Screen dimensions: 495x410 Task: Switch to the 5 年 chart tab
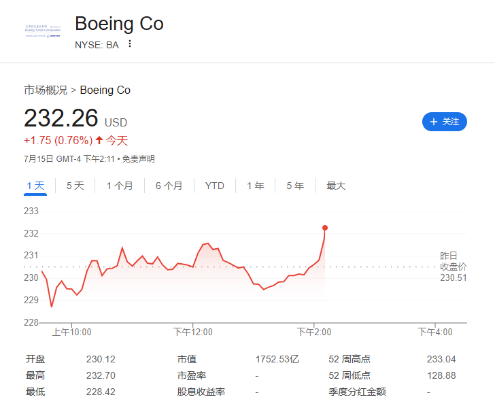click(x=295, y=186)
